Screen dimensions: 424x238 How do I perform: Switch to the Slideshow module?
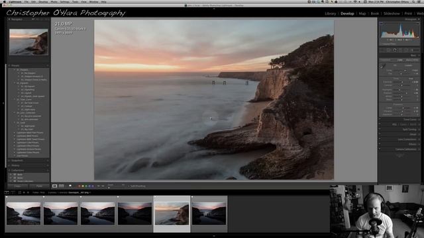click(392, 13)
